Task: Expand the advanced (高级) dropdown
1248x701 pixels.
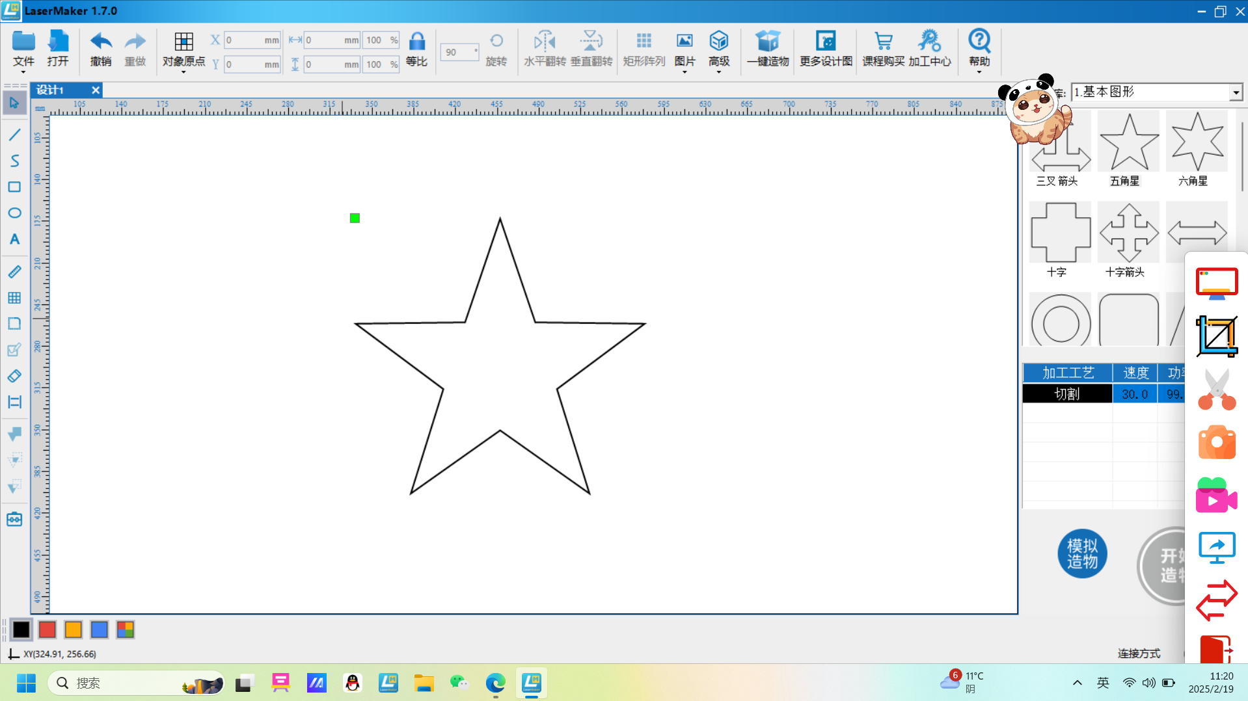Action: [x=718, y=49]
